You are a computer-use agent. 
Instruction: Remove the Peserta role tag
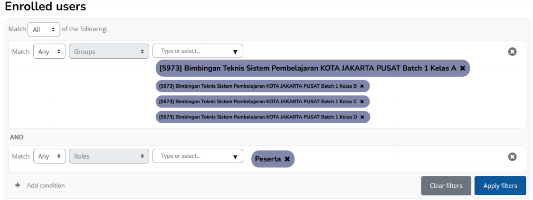(287, 159)
